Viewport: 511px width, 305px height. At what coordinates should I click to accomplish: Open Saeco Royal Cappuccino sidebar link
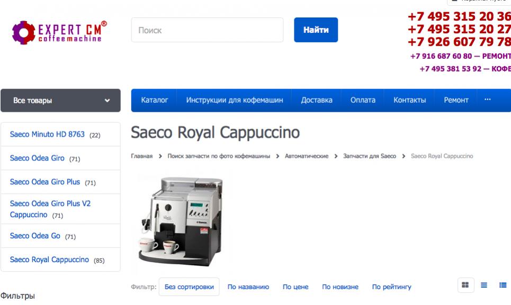tap(49, 259)
